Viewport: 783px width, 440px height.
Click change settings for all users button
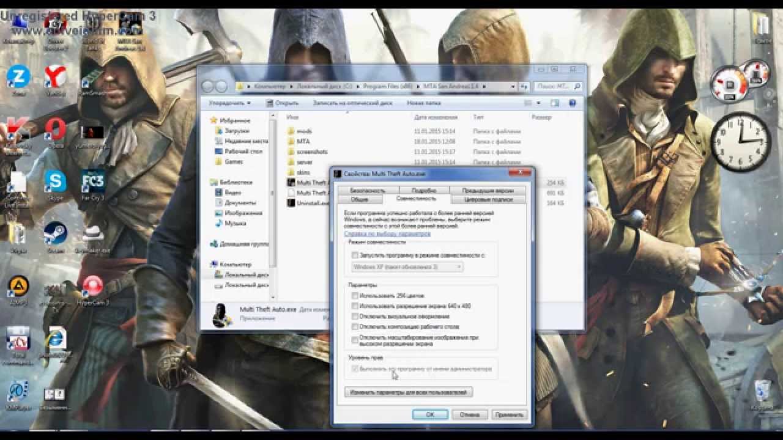pos(409,392)
